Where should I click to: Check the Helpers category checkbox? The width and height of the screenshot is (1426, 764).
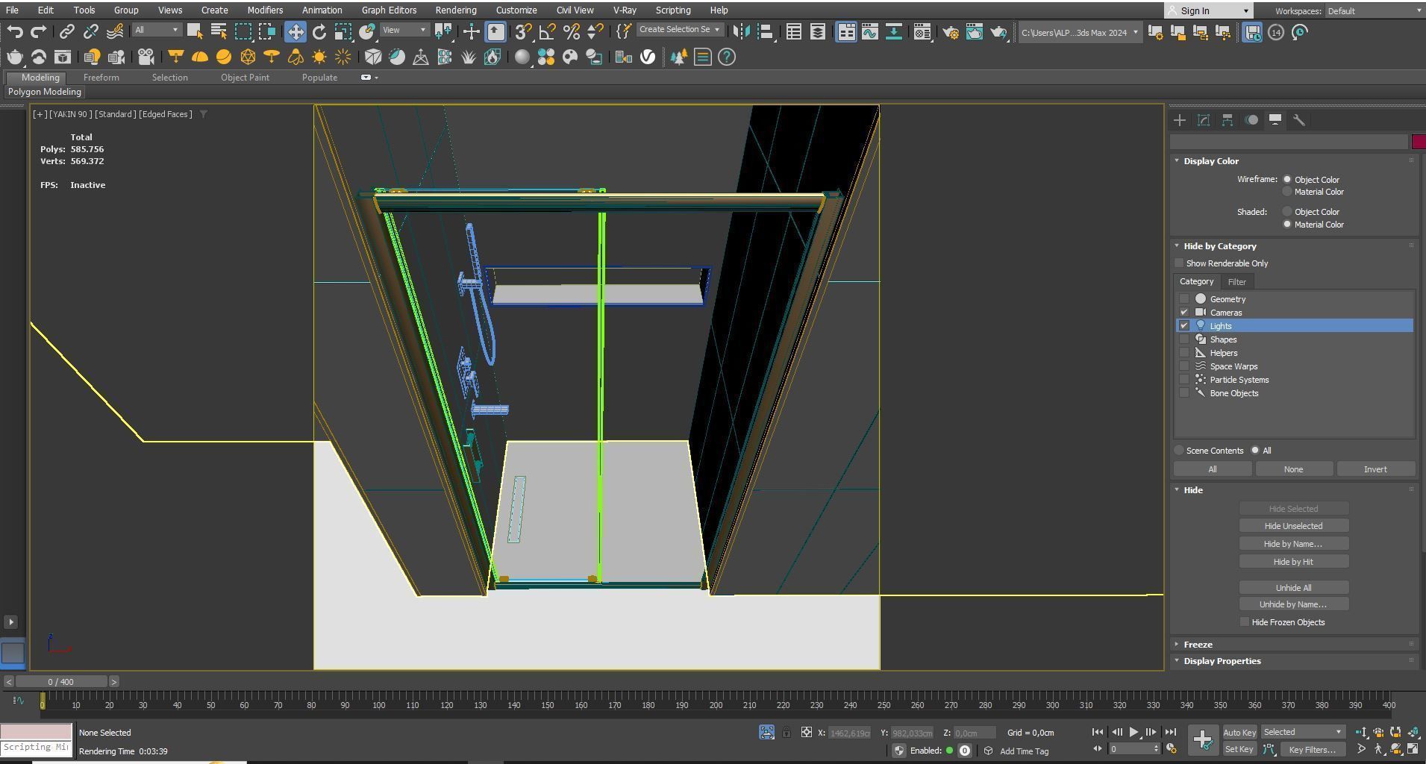pos(1184,353)
